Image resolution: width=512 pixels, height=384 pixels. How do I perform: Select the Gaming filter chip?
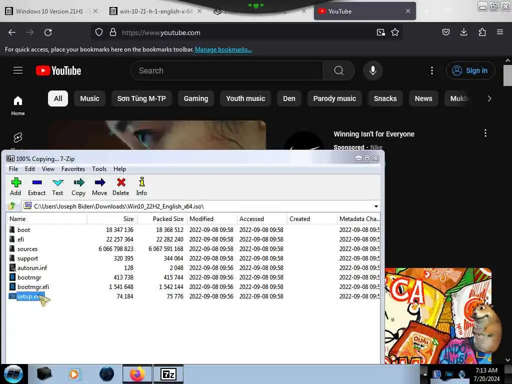point(196,98)
